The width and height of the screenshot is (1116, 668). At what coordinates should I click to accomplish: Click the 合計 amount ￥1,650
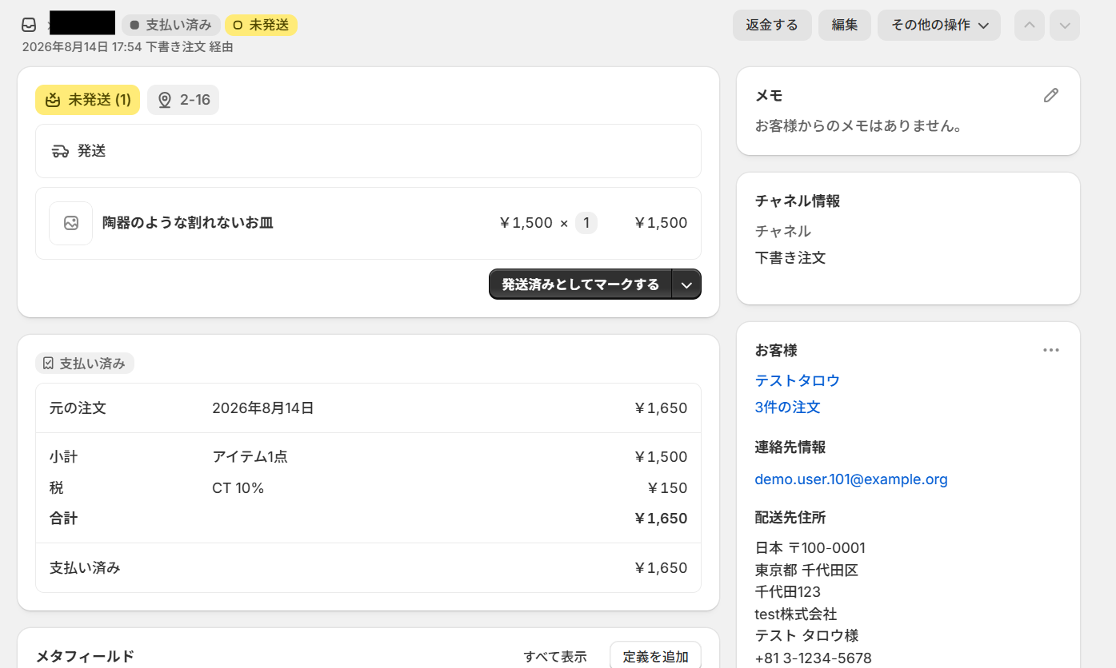[661, 519]
